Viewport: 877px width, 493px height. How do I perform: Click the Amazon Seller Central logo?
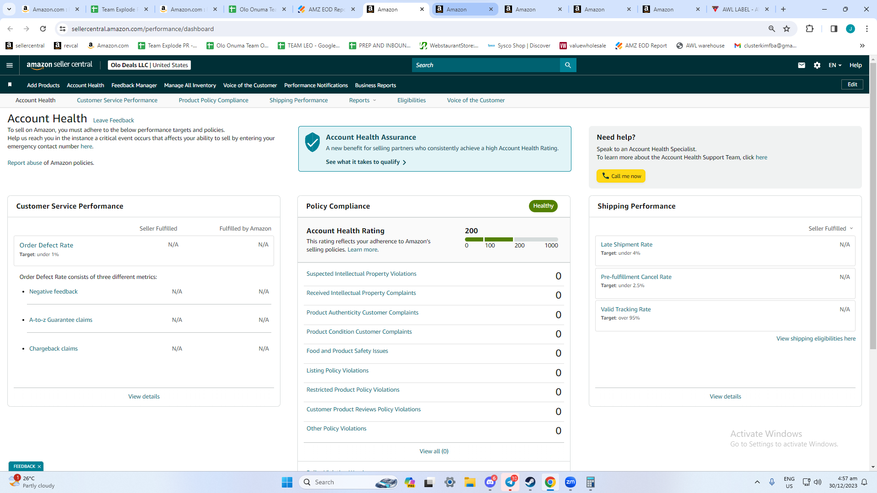tap(59, 65)
